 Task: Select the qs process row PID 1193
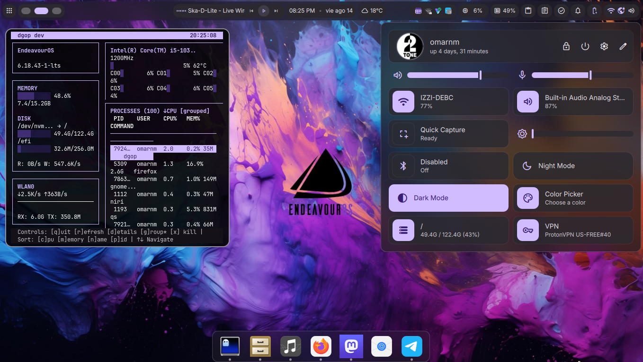pyautogui.click(x=163, y=213)
